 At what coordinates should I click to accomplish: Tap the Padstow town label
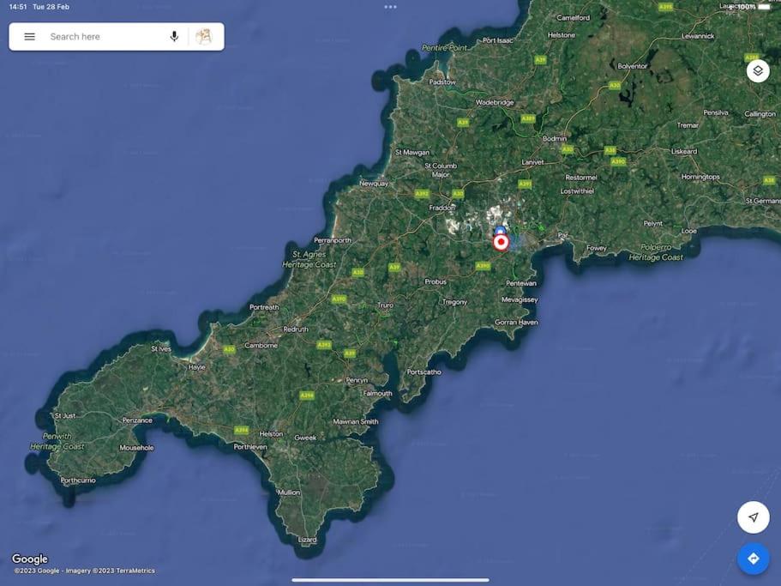[442, 82]
